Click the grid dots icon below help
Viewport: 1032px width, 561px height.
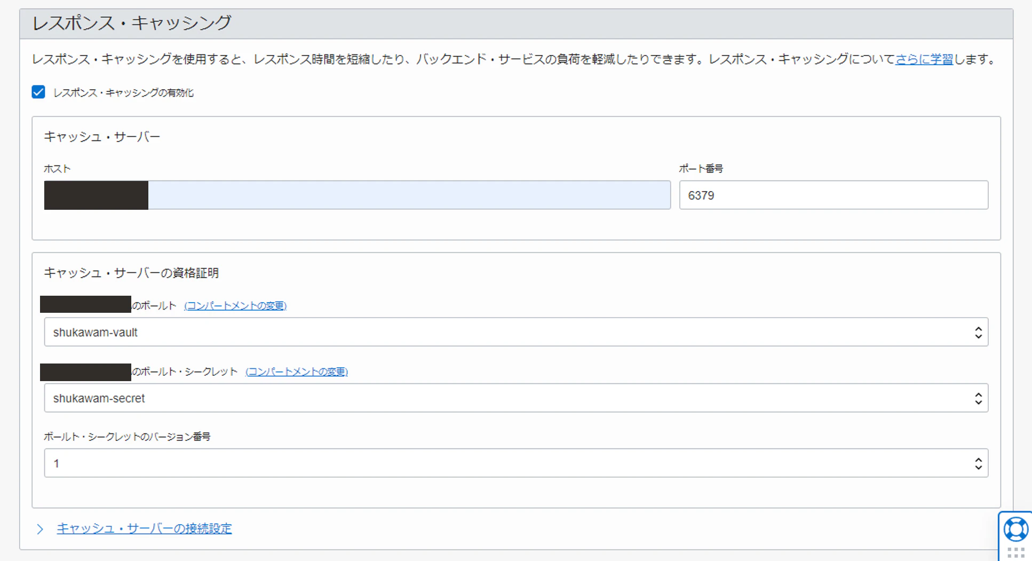(x=1014, y=554)
